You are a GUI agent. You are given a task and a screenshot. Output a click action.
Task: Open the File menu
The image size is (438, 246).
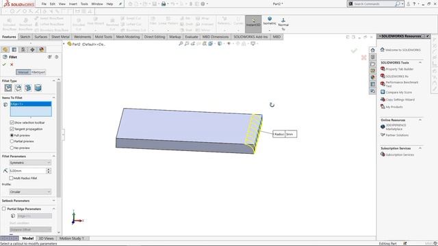point(44,4)
